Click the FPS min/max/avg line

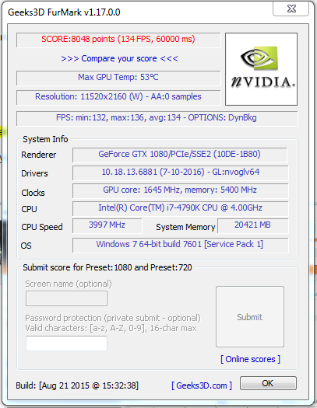tap(157, 118)
